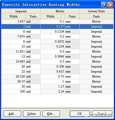Select the 29.528 mil width cell

(x=14, y=76)
